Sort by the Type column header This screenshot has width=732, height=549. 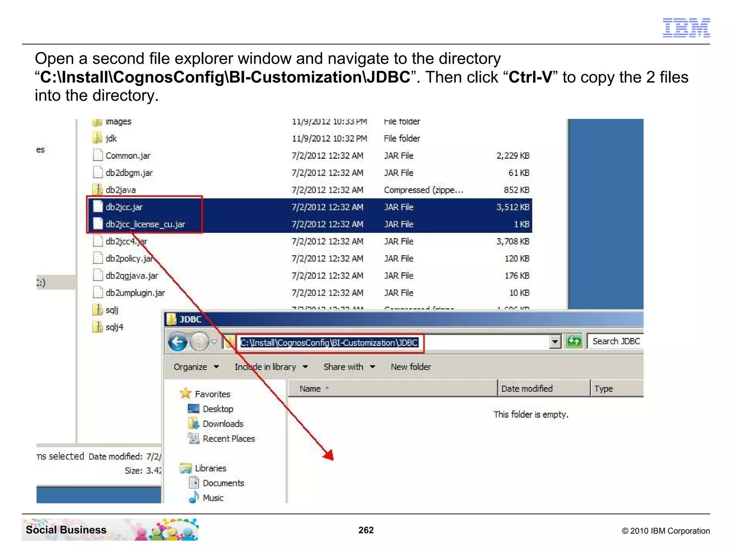(x=617, y=389)
